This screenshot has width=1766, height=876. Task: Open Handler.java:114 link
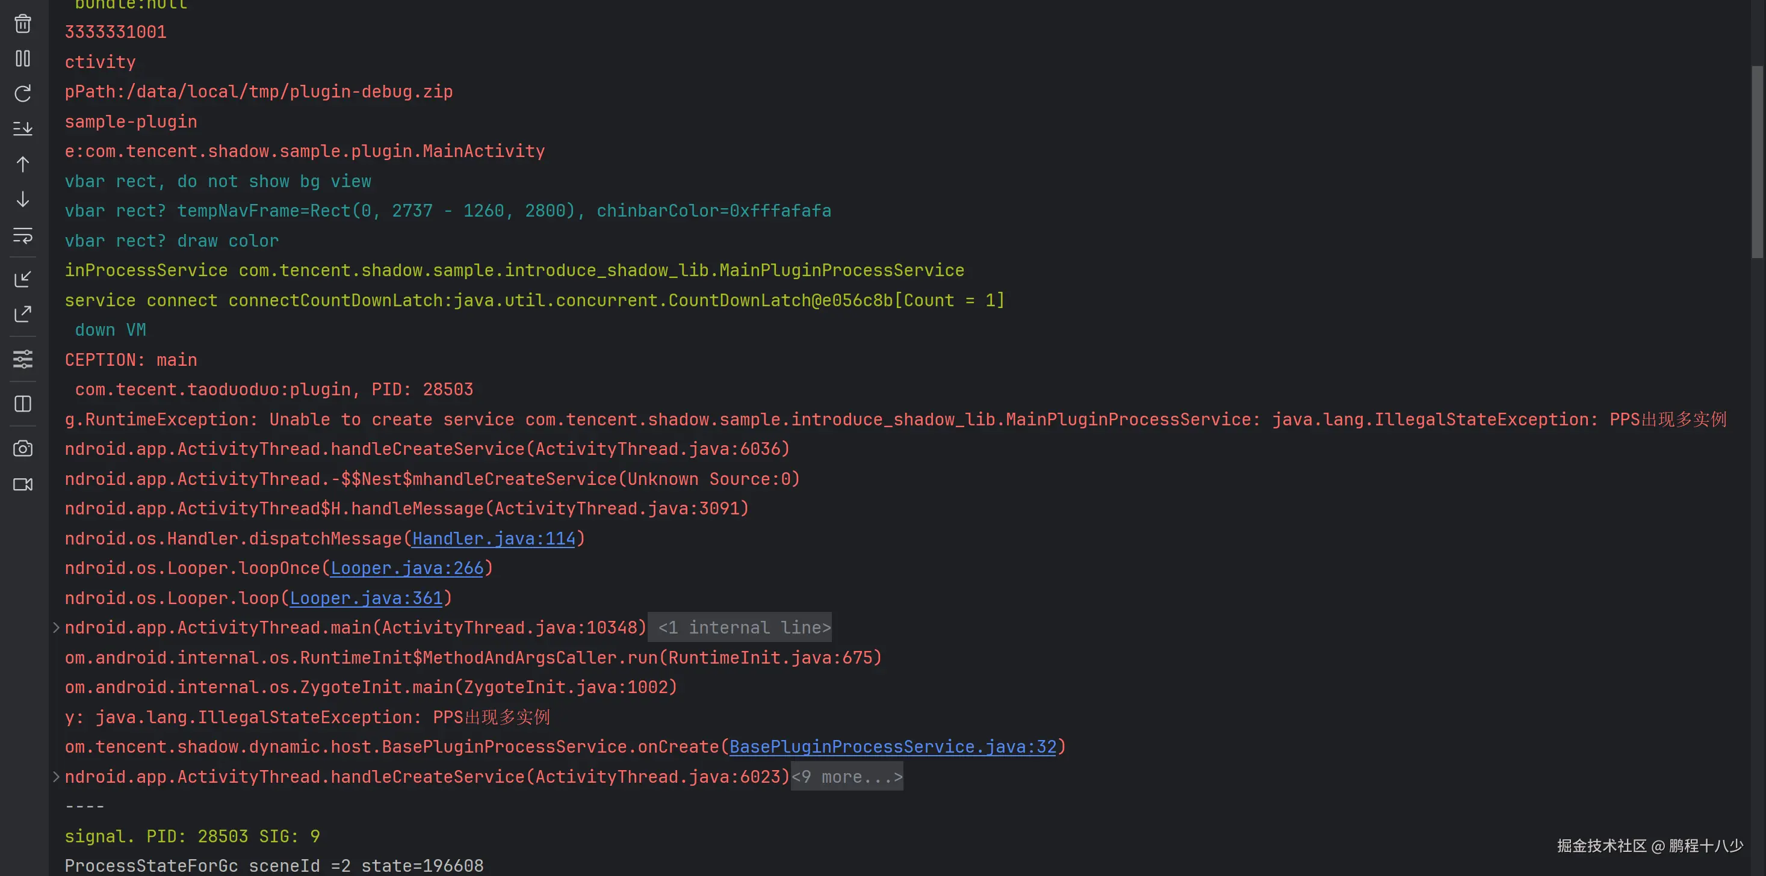[493, 538]
